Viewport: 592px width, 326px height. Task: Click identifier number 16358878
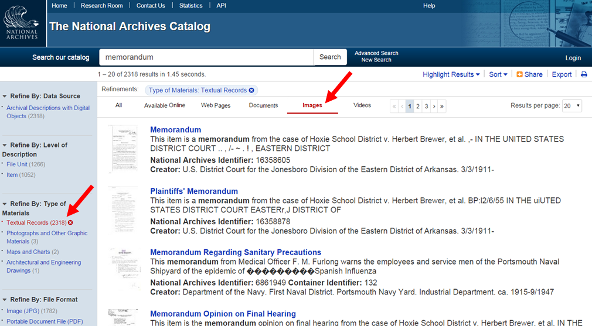pos(273,222)
